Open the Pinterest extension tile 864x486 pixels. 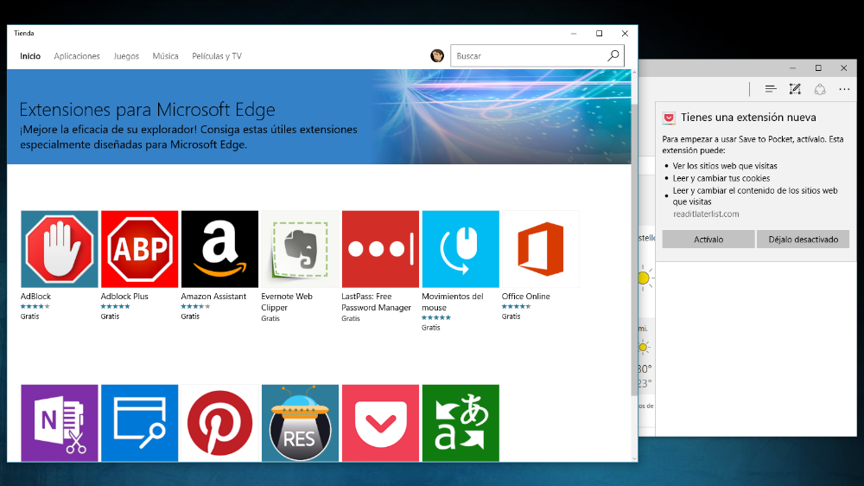[219, 423]
